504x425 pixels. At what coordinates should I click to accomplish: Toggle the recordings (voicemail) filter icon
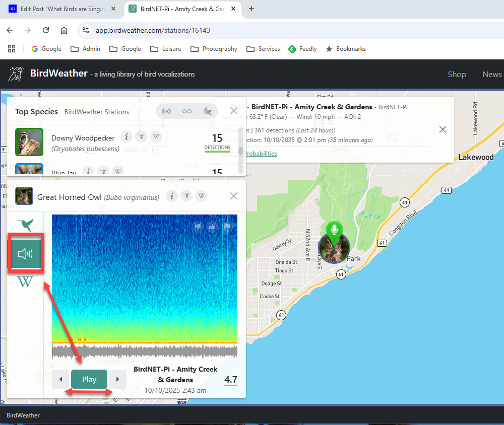point(186,111)
